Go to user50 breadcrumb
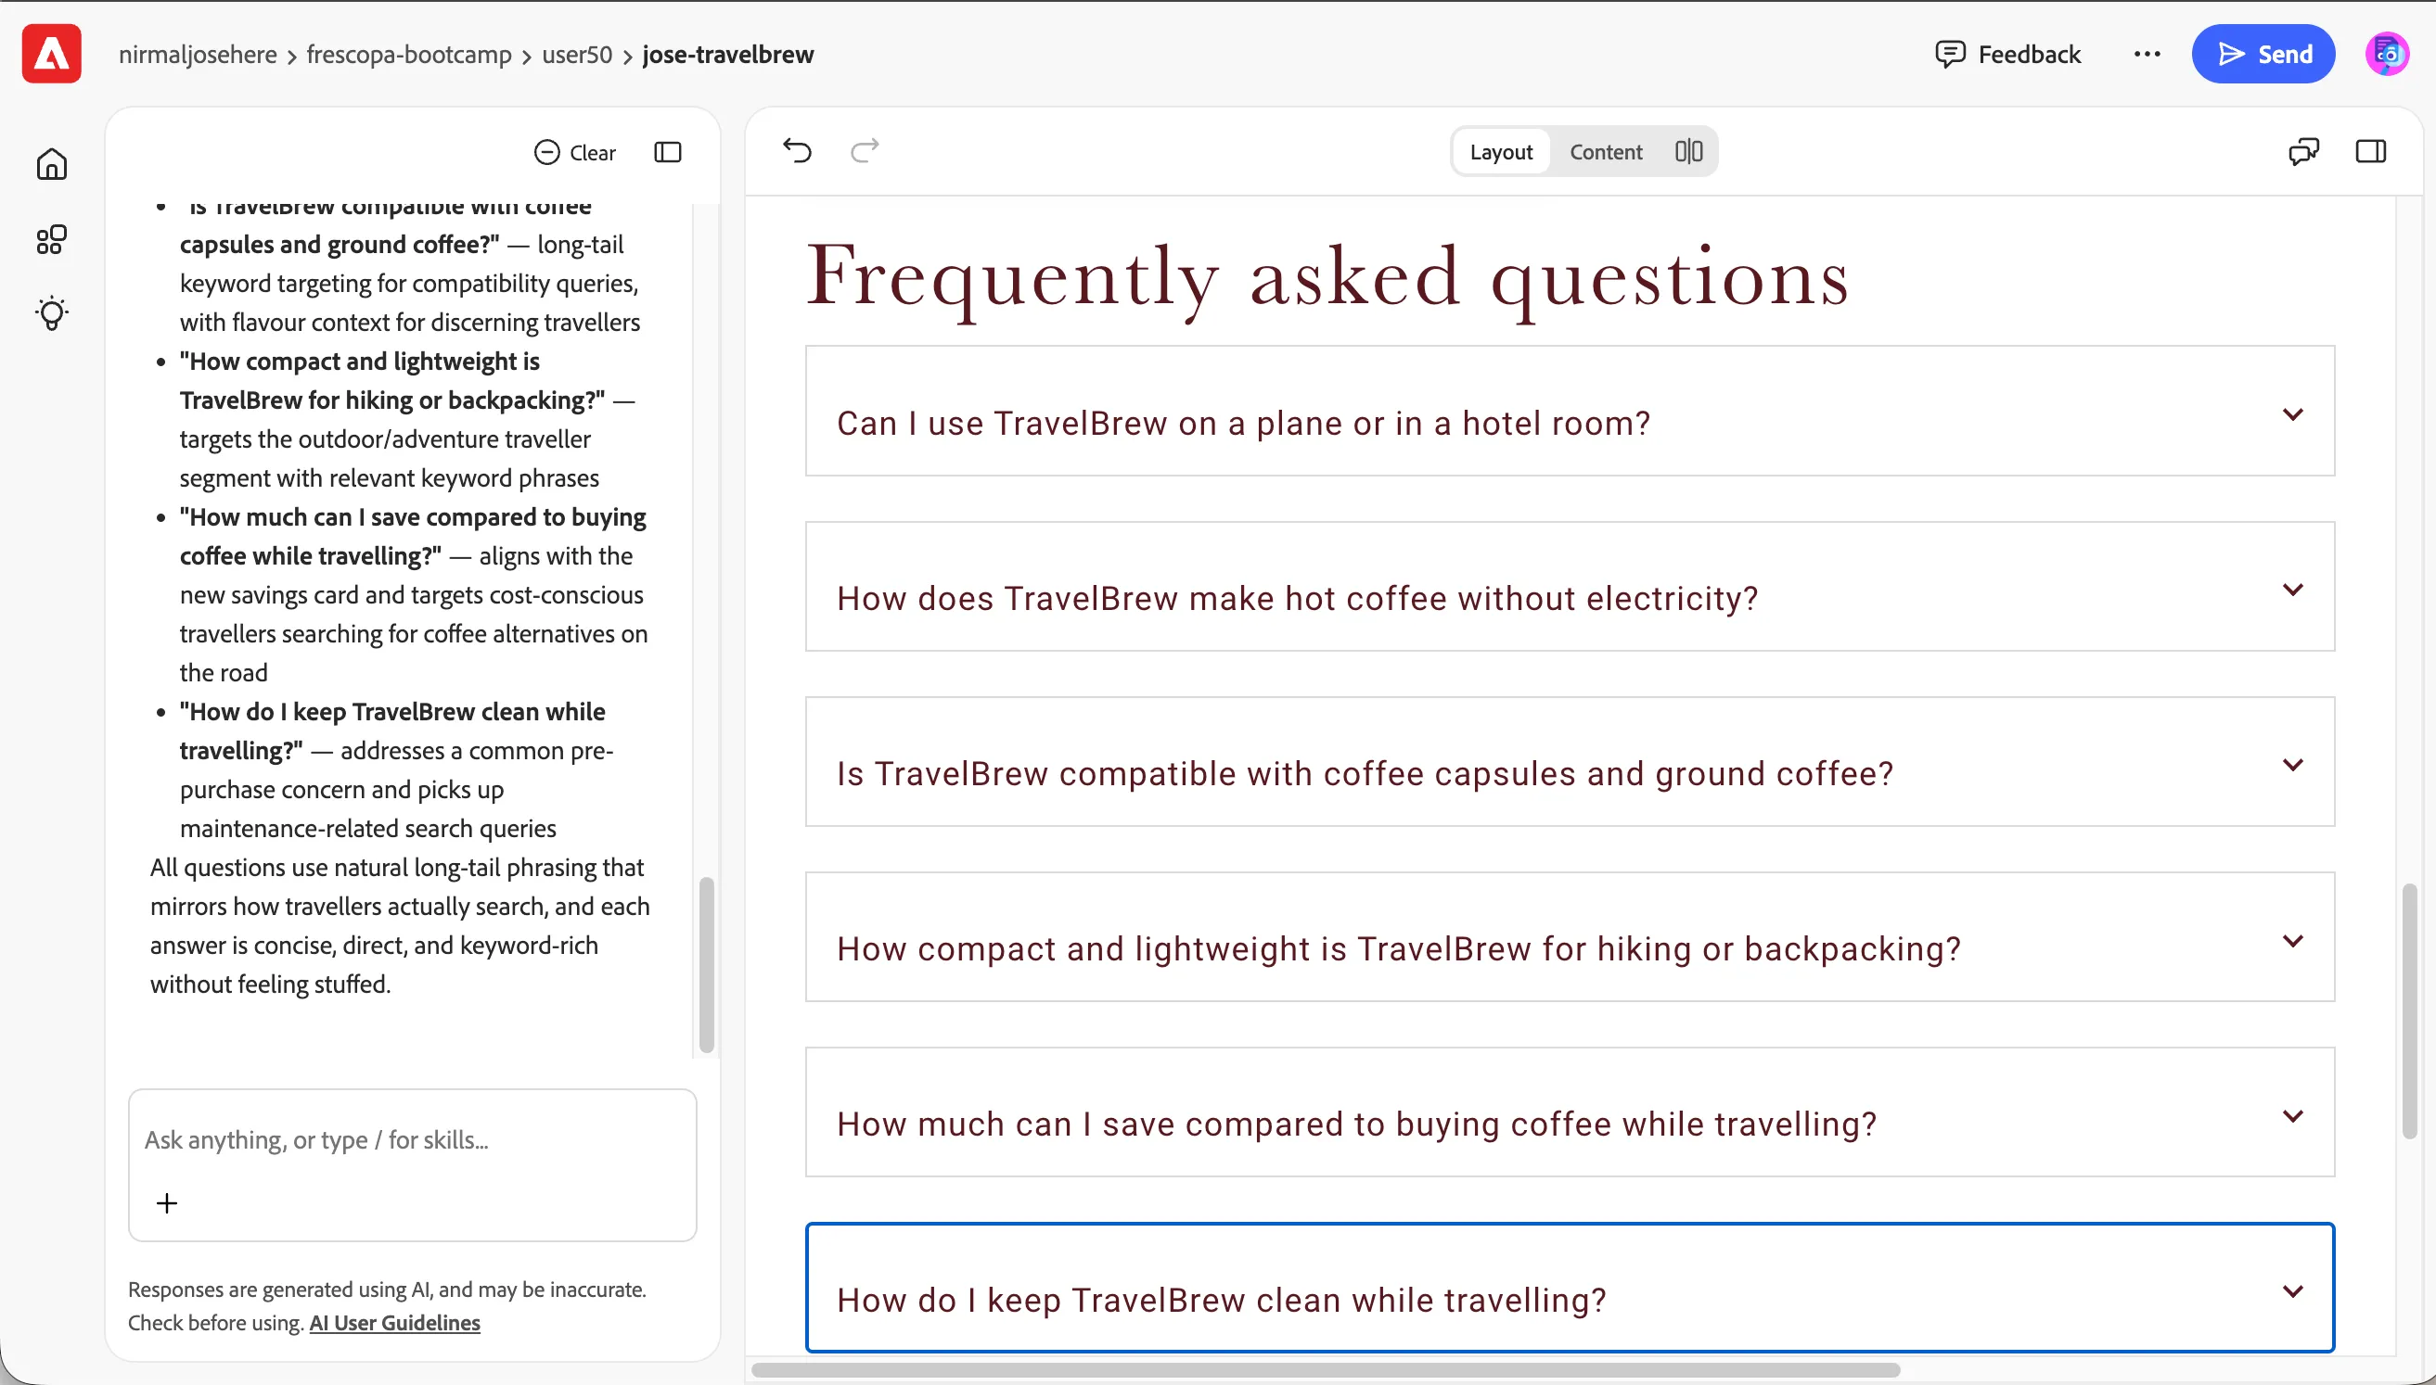The width and height of the screenshot is (2436, 1385). tap(577, 54)
